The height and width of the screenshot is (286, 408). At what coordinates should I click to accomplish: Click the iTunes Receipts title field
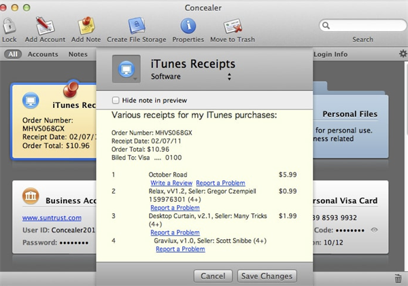click(x=193, y=64)
